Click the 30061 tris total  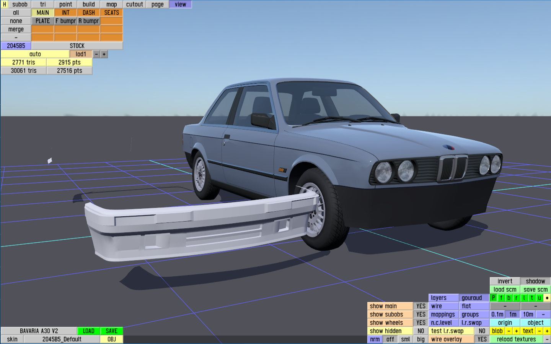24,71
